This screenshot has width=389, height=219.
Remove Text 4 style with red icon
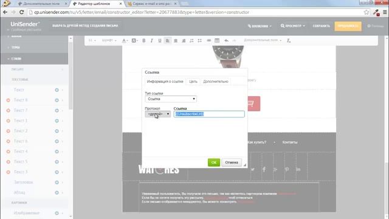(x=8, y=151)
